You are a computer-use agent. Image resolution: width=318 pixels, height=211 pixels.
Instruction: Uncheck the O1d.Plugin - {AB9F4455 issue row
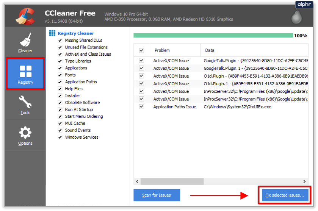point(141,76)
